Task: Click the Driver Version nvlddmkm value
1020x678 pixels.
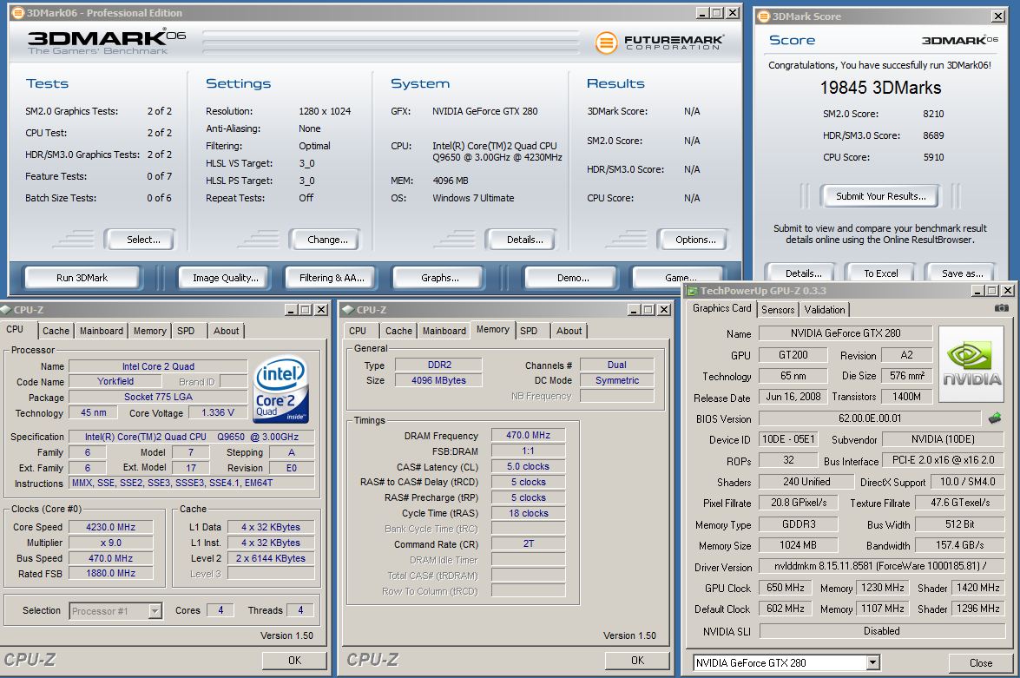Action: [881, 566]
